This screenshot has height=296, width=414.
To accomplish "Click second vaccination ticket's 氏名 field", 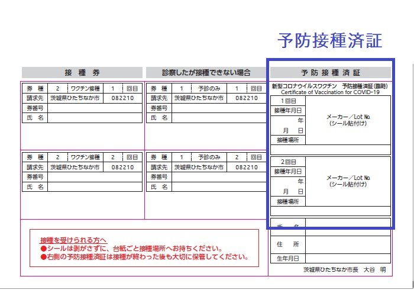I will 95,187.
